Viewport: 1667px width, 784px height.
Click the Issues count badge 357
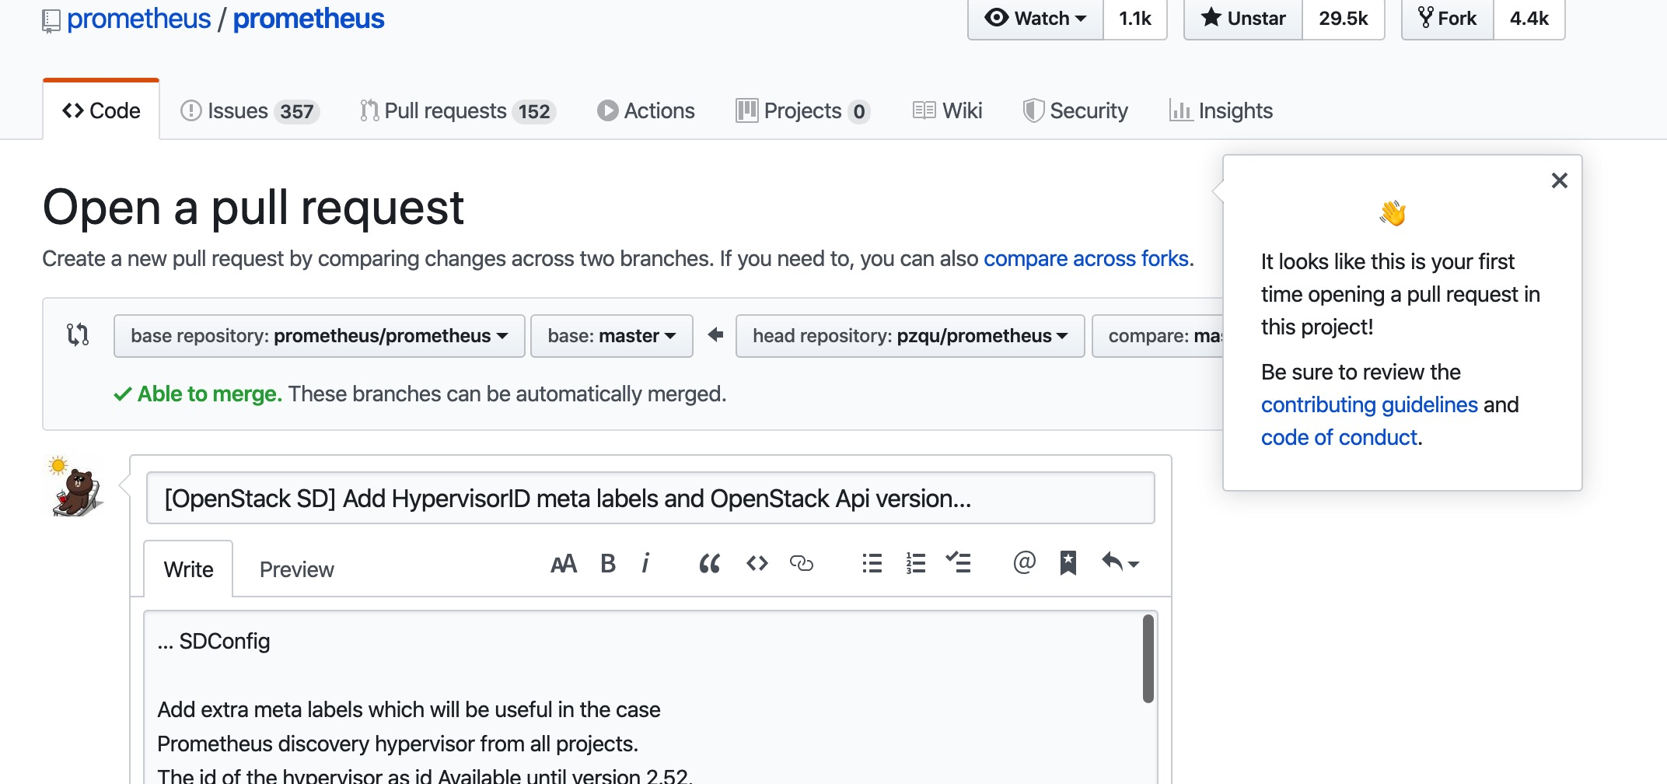click(x=297, y=112)
